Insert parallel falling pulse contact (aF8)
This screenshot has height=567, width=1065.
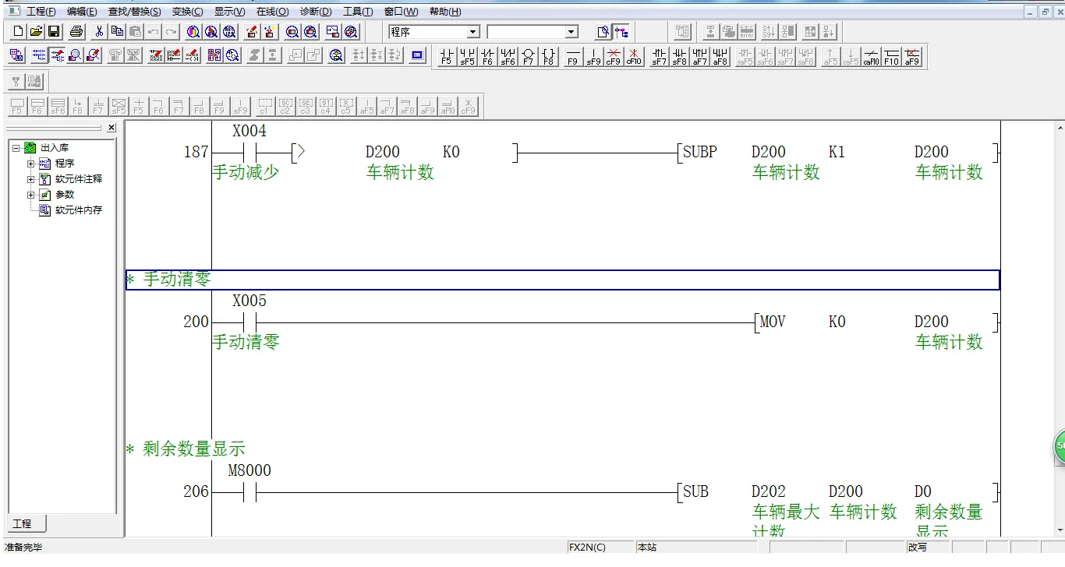[720, 57]
